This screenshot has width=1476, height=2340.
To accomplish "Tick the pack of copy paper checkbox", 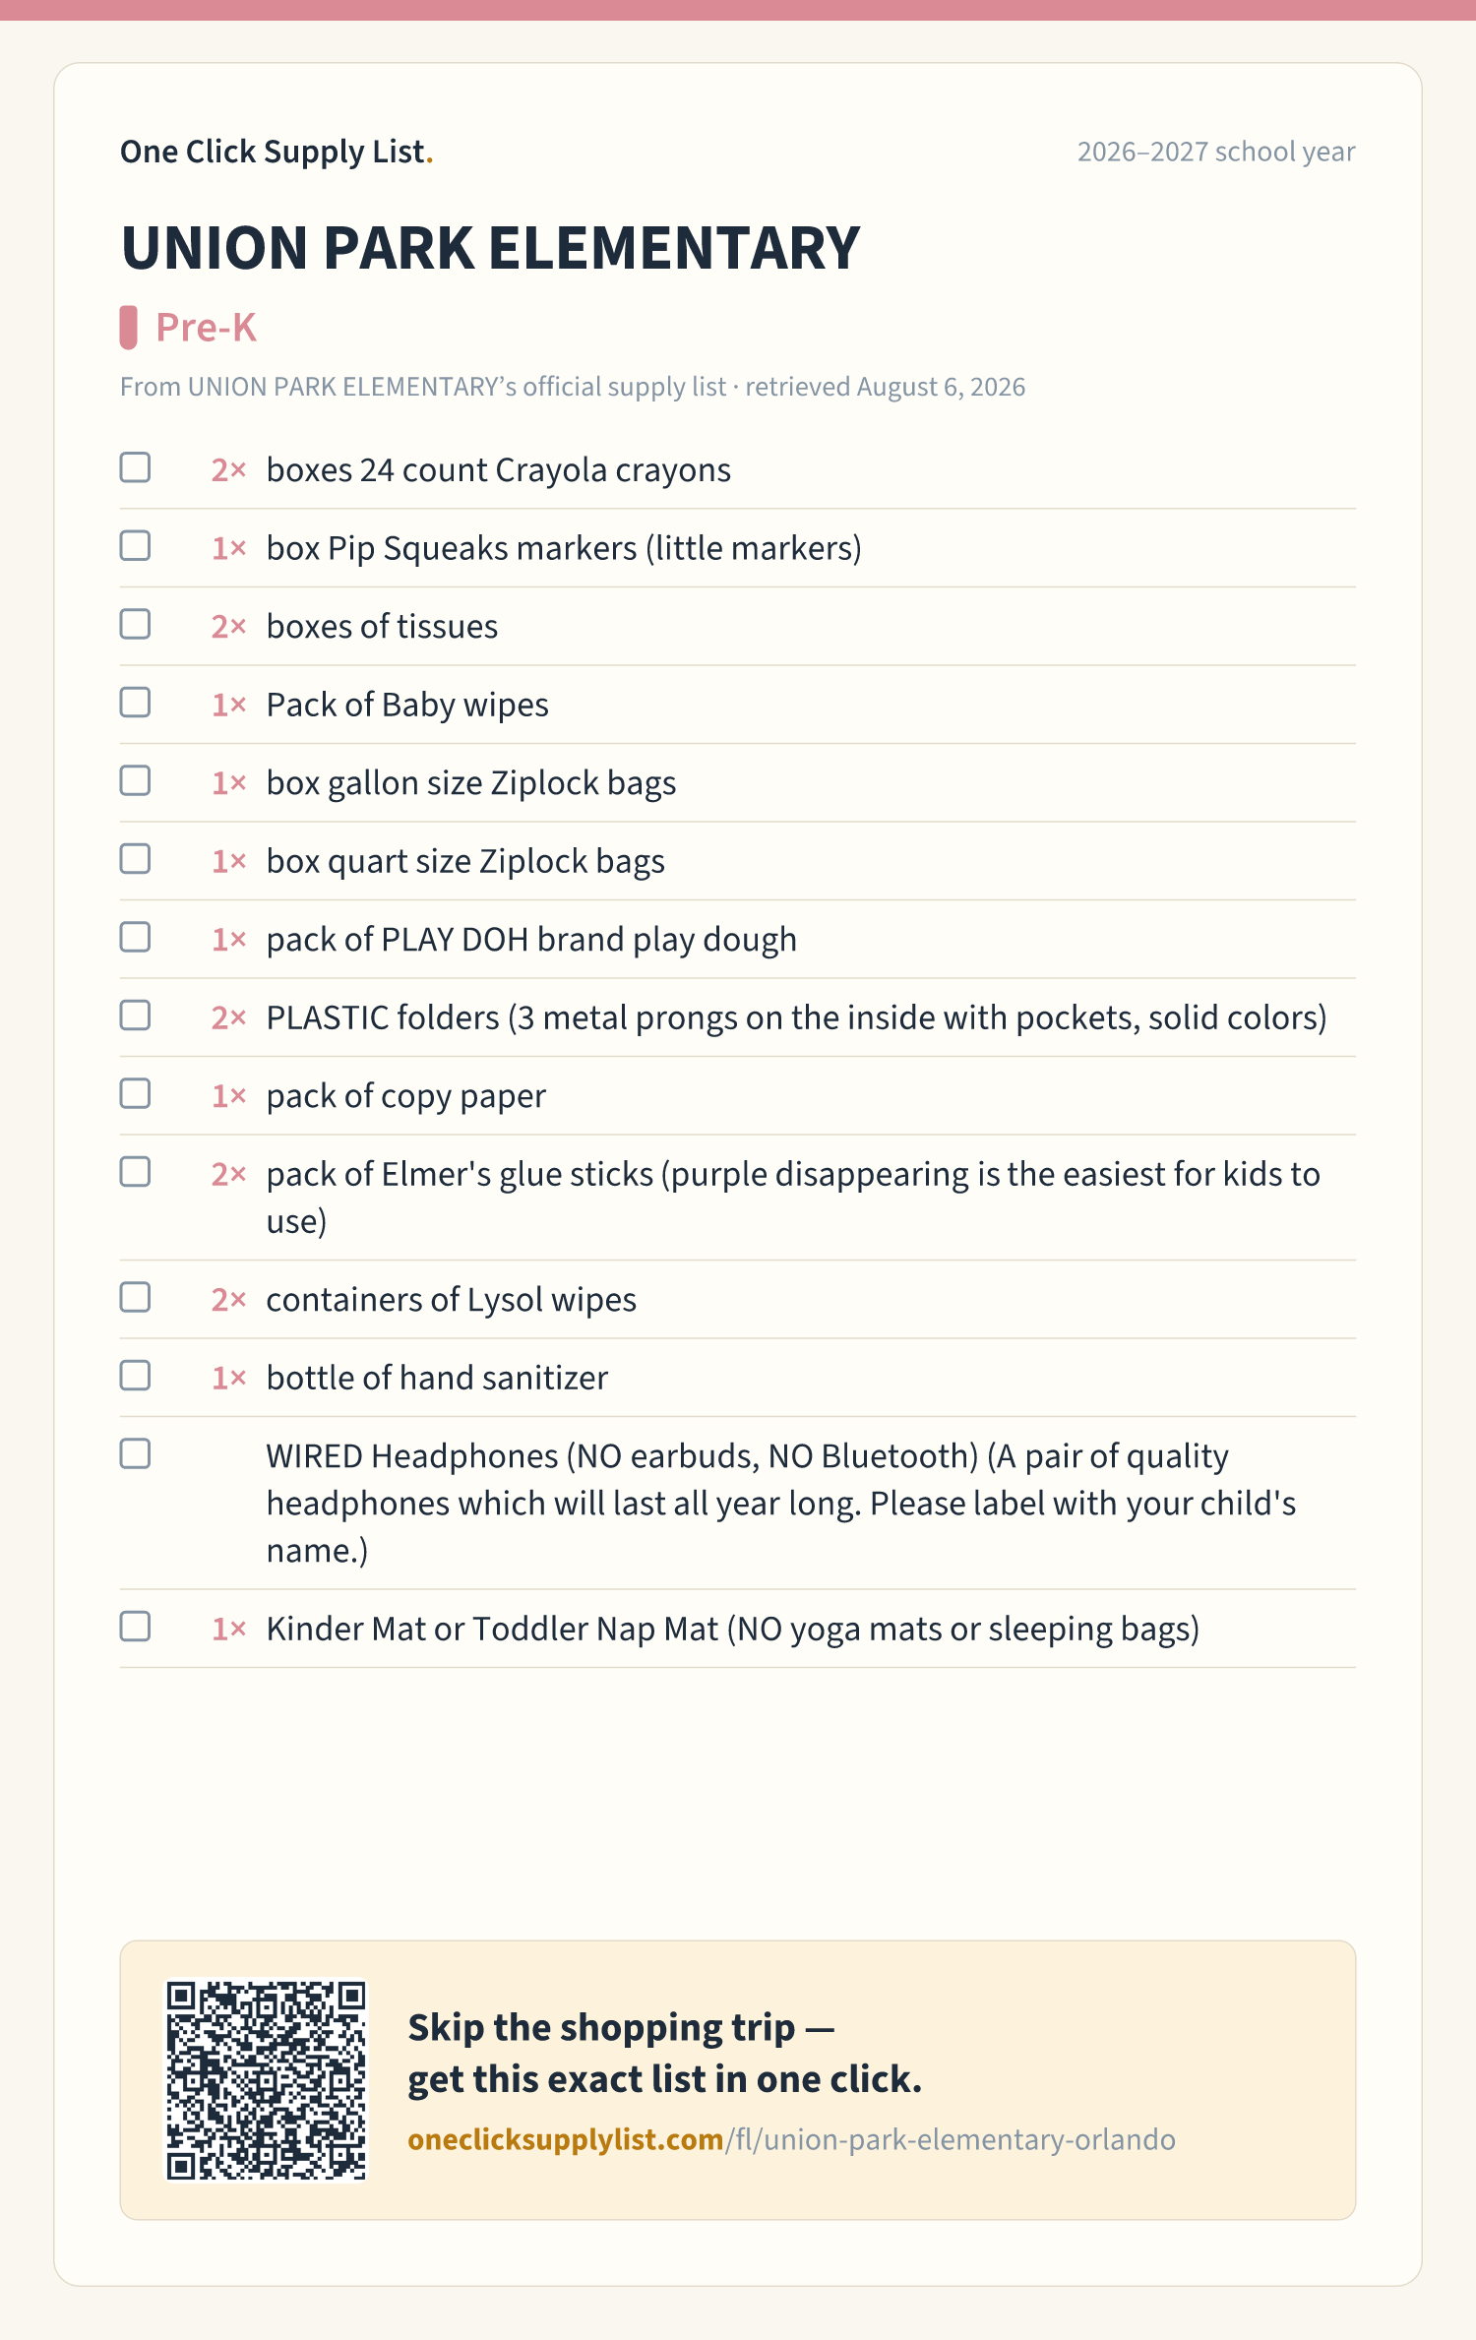I will coord(135,1093).
